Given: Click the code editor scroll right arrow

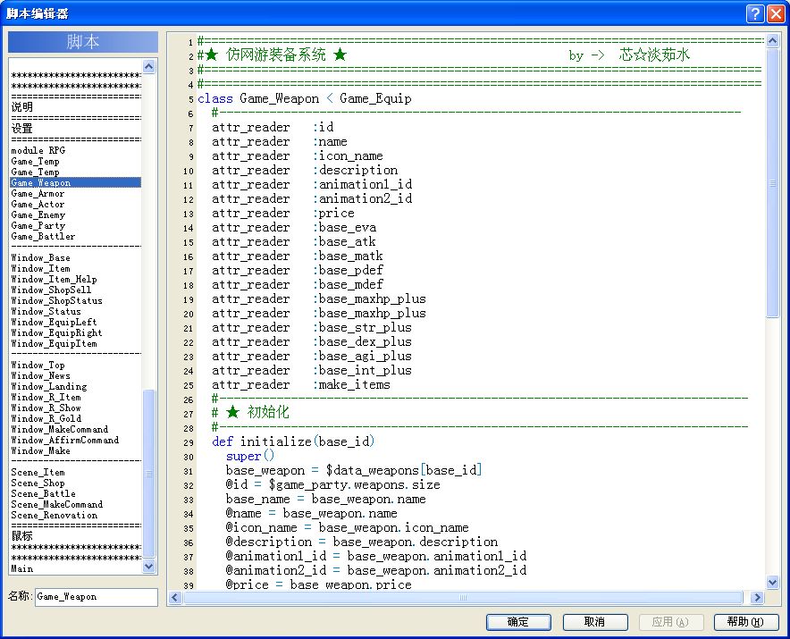Looking at the screenshot, I should pyautogui.click(x=756, y=598).
